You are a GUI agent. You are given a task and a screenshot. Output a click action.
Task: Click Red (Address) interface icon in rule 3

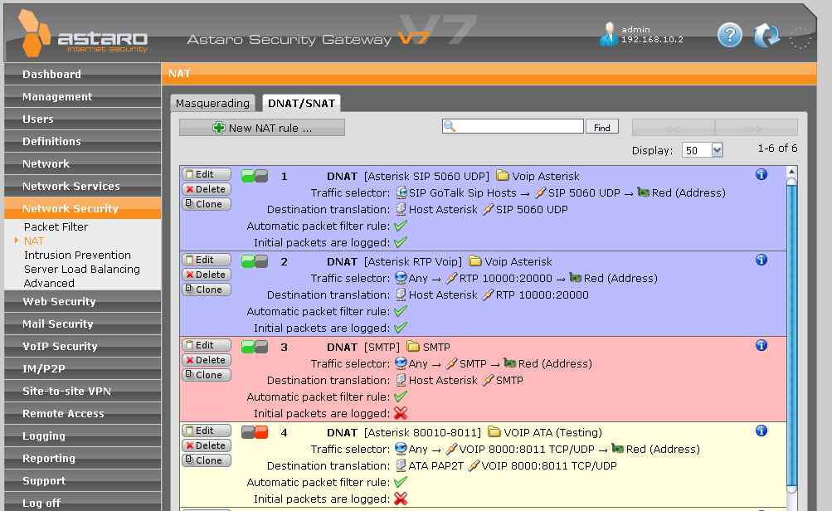(x=509, y=363)
